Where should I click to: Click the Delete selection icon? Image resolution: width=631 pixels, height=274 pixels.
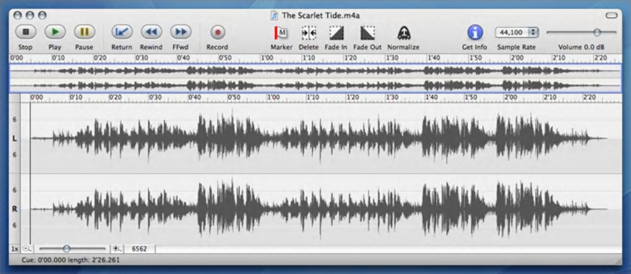[x=309, y=32]
